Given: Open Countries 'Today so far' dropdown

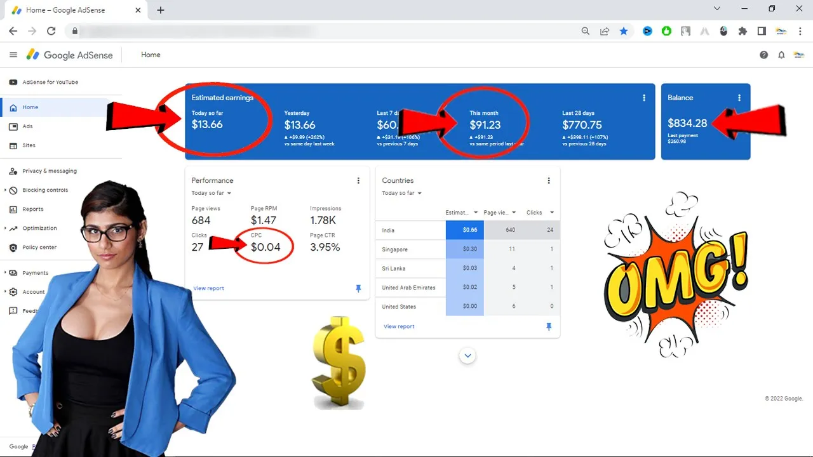Looking at the screenshot, I should click(x=402, y=193).
